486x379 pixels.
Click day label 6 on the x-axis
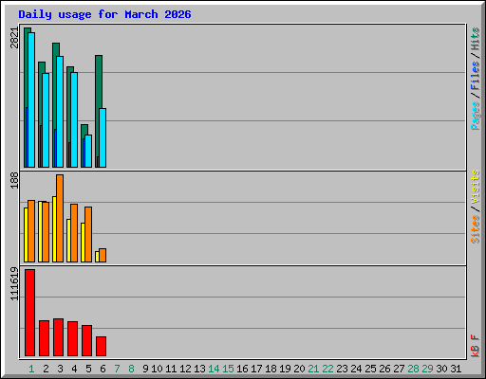[x=103, y=369]
